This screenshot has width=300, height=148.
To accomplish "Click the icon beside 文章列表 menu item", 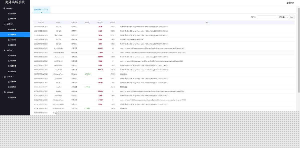I will (9, 87).
